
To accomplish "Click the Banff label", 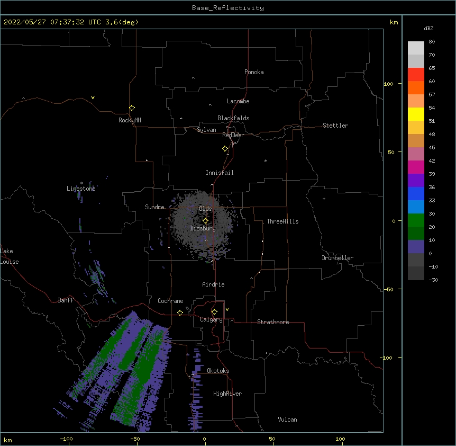I will (66, 300).
